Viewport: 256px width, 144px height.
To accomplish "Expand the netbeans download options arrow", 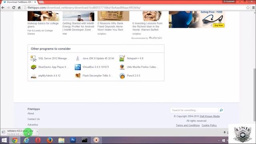I will tap(37, 132).
